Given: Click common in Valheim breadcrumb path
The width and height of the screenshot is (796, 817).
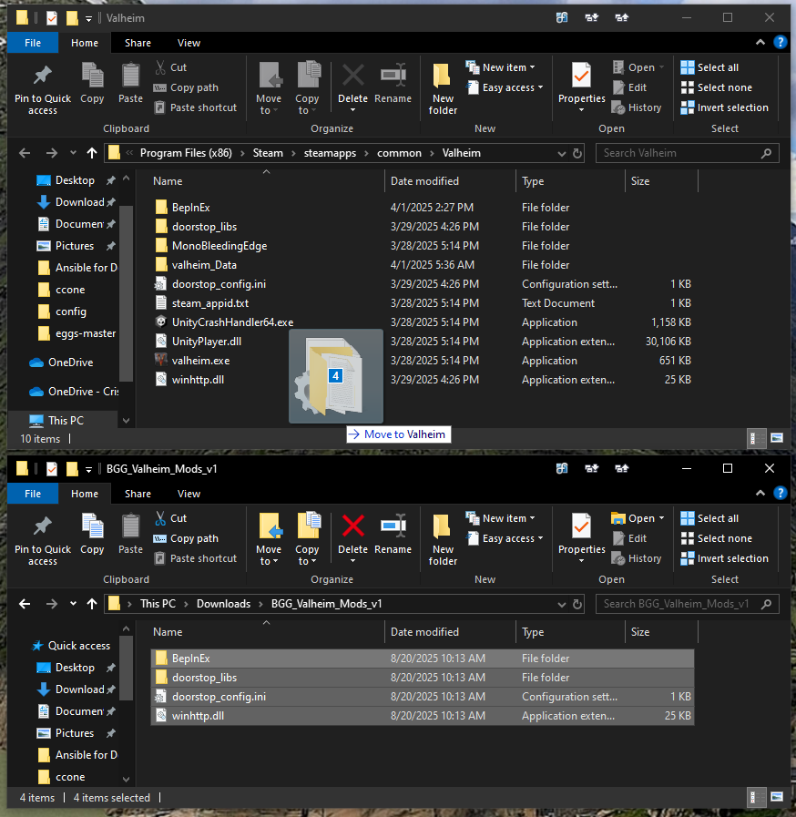Looking at the screenshot, I should [x=399, y=153].
